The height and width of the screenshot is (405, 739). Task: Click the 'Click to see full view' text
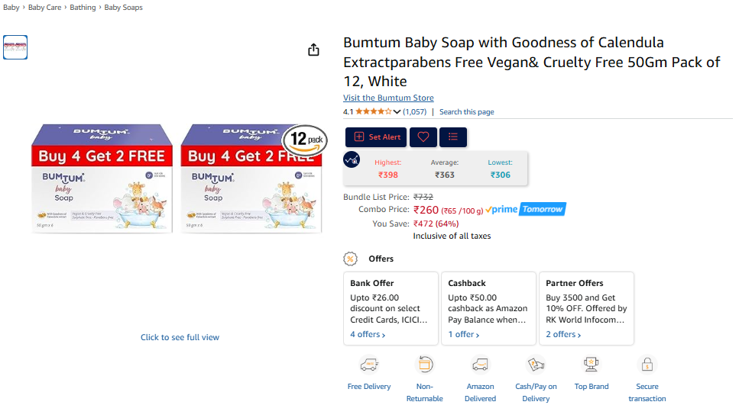[180, 337]
